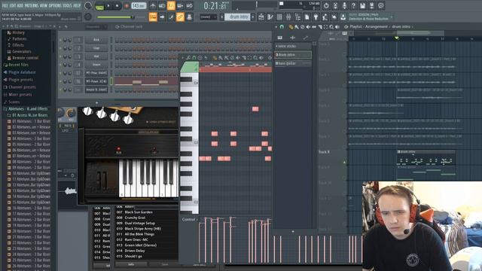Viewport: 482px width, 271px height.
Task: Click the main volume slider
Action: [x=115, y=17]
